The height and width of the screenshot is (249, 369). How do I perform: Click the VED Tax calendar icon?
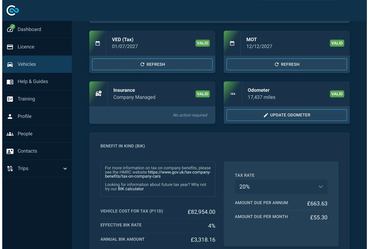[x=98, y=43]
